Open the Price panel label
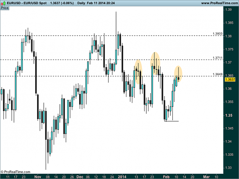 [5, 8]
